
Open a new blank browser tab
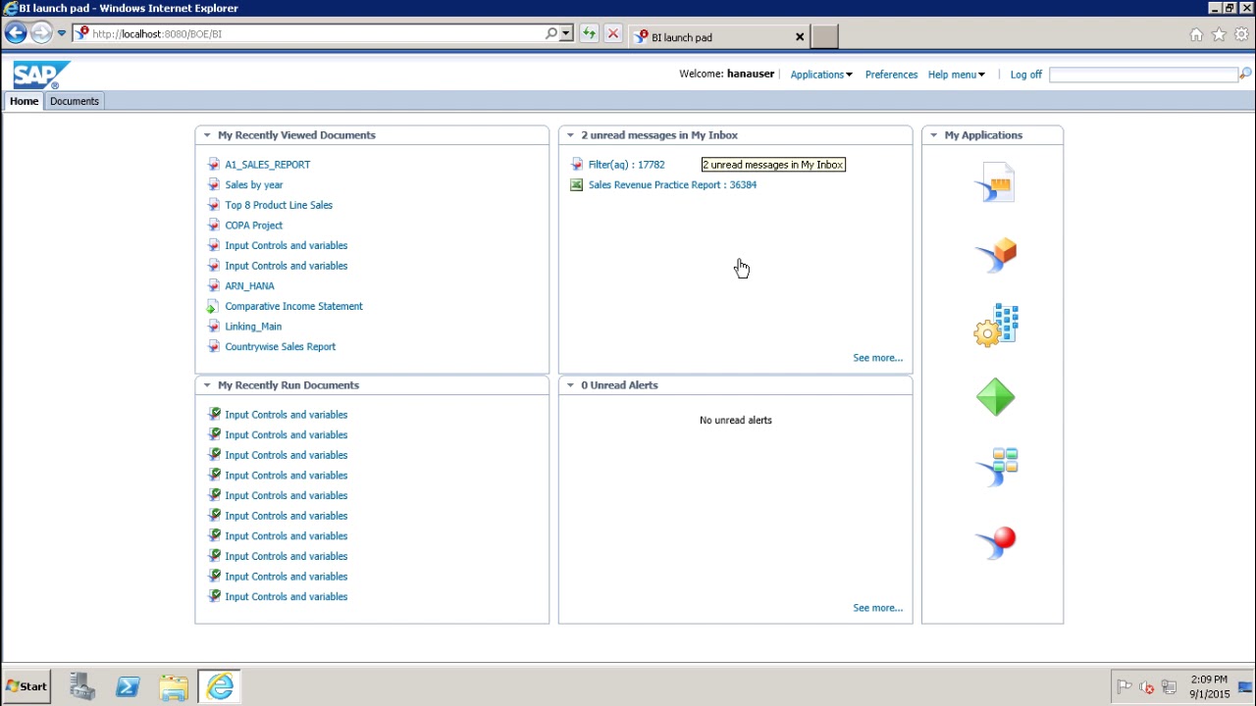(x=825, y=36)
